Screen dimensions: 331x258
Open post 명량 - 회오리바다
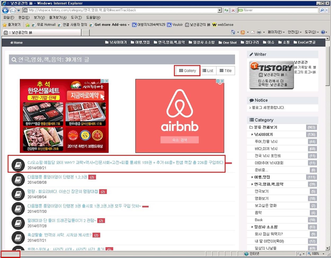(x=62, y=191)
